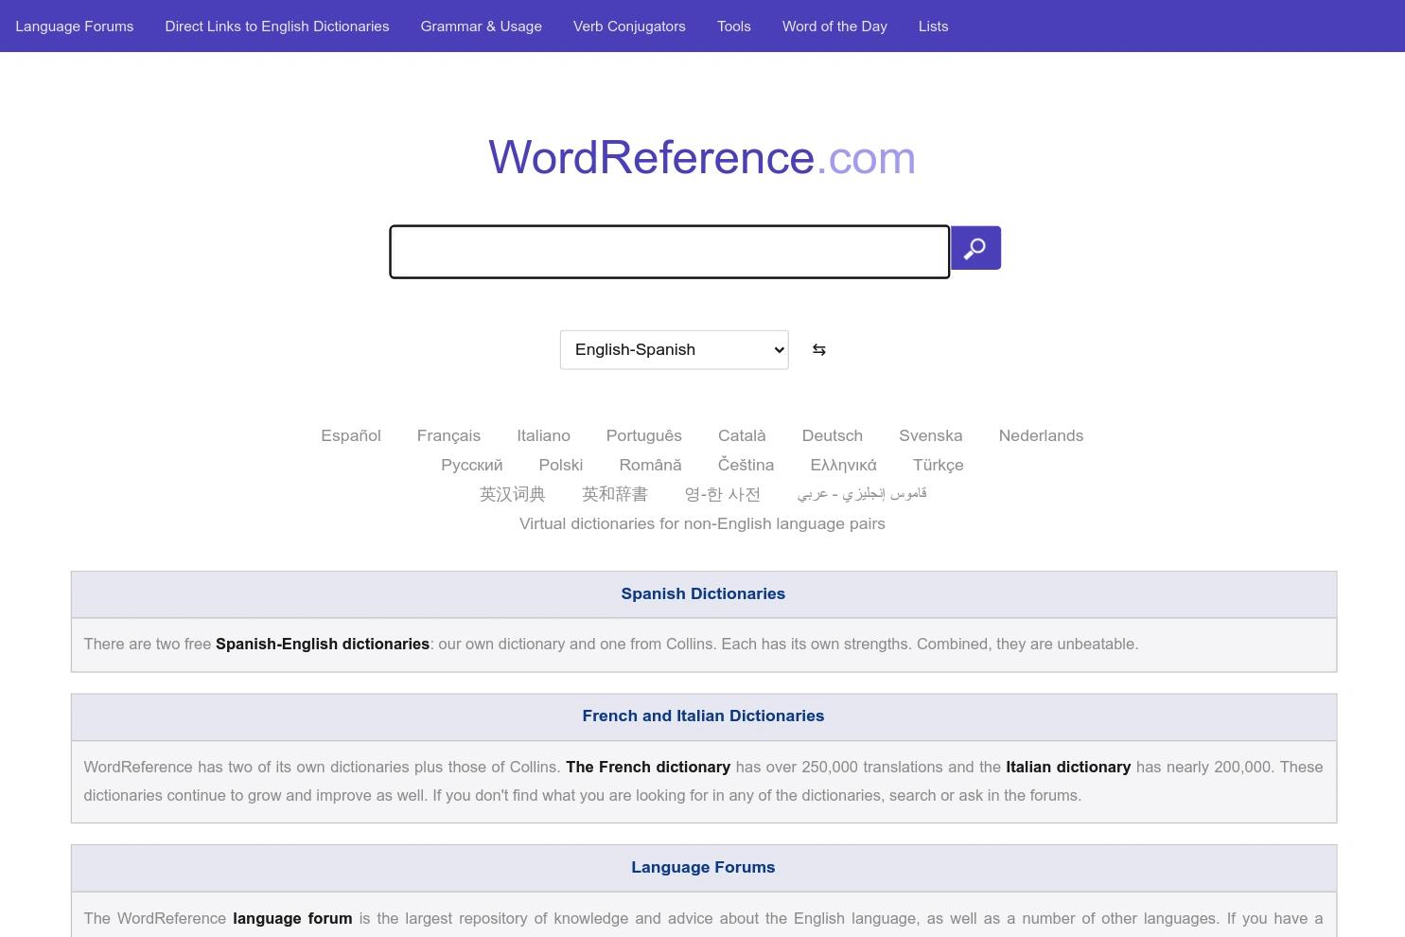Open the Spanish-English dictionaries link
Image resolution: width=1405 pixels, height=937 pixels.
click(323, 645)
